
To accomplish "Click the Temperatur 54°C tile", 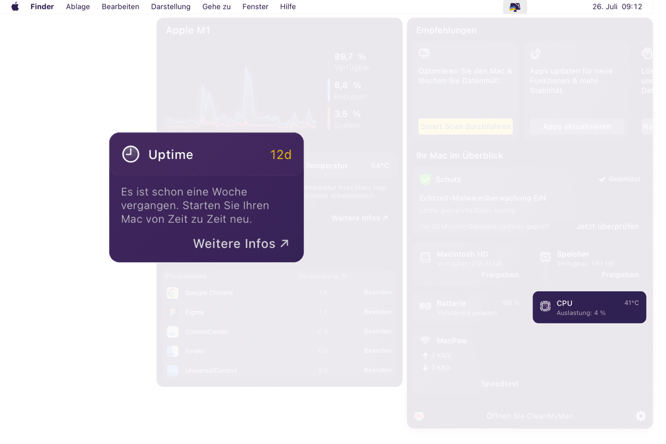I will tap(348, 166).
